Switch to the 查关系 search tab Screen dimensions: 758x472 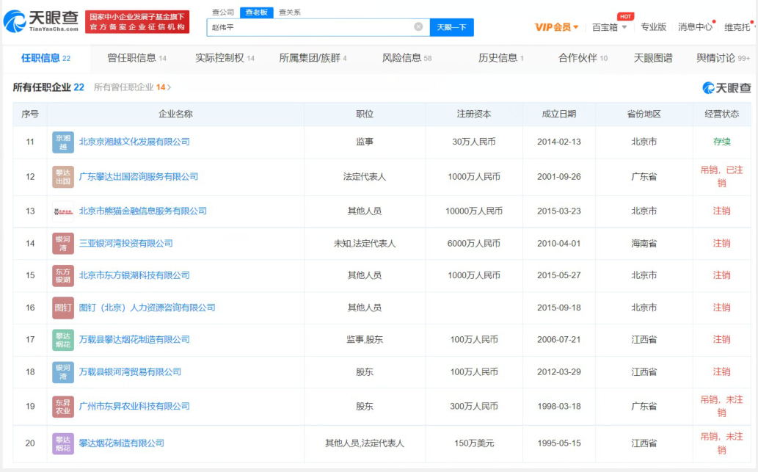(290, 12)
